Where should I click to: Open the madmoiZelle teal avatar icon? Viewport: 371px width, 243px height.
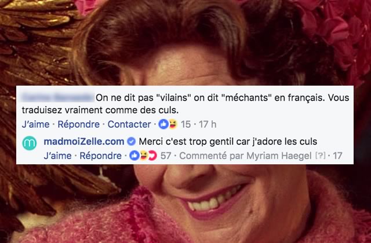click(30, 143)
